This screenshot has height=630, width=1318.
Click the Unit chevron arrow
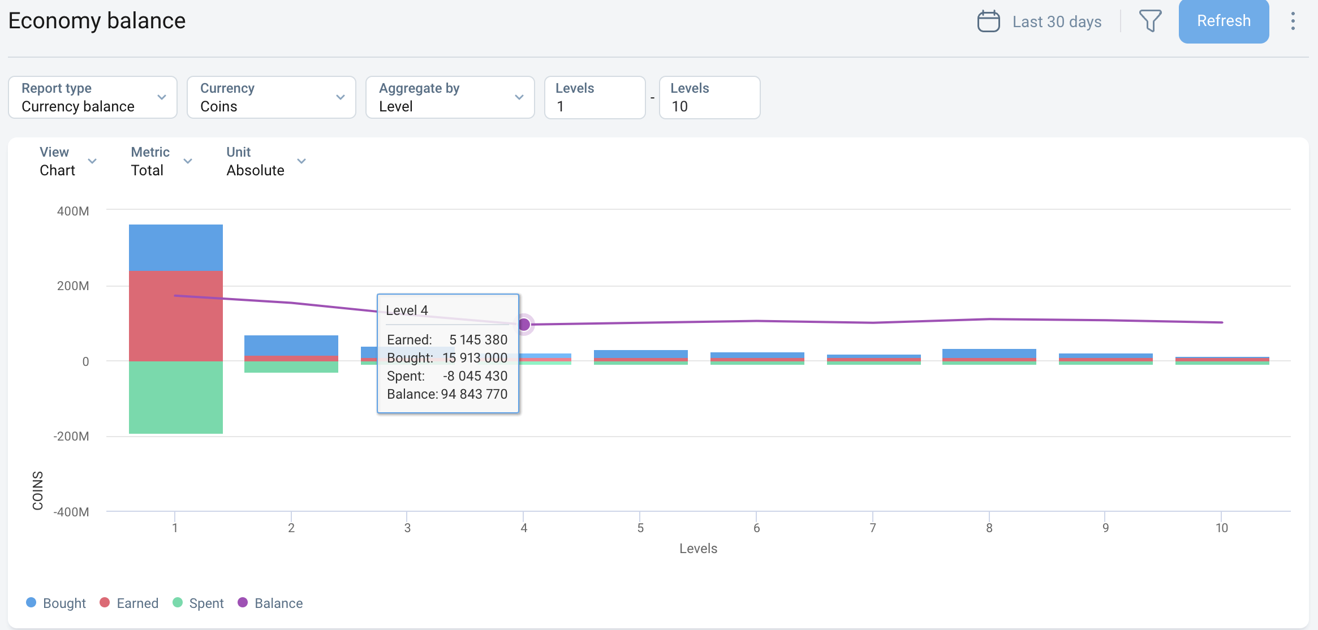[301, 161]
